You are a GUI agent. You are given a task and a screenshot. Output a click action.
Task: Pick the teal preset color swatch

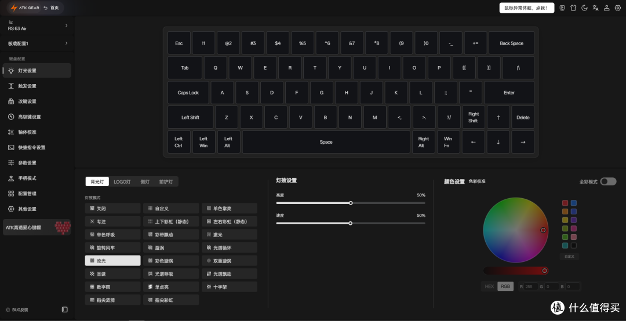coord(565,246)
